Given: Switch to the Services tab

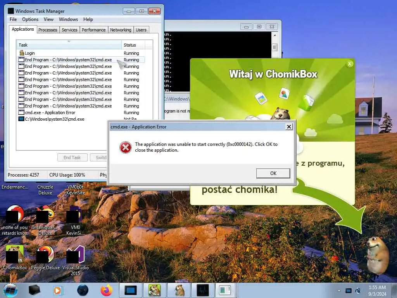Looking at the screenshot, I should pyautogui.click(x=69, y=30).
